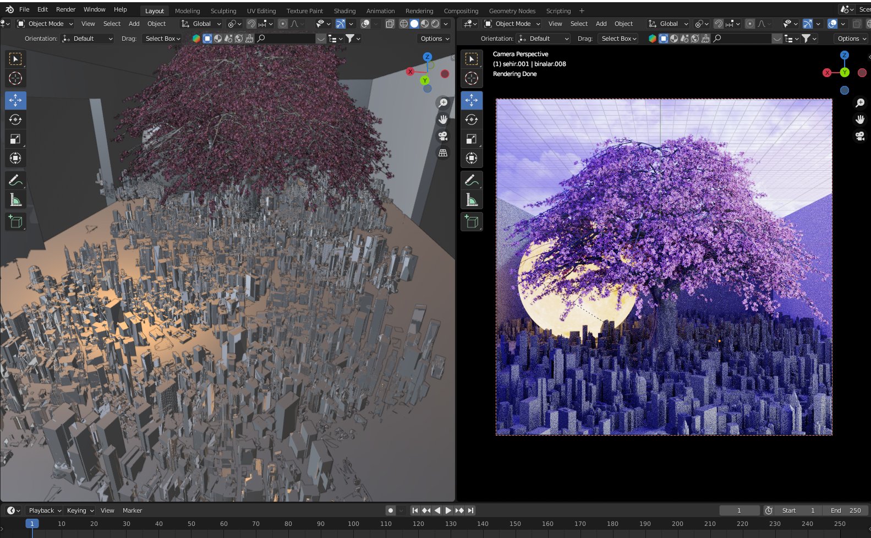Pick the Measure tool in right camera viewport toolbar
This screenshot has width=871, height=538.
click(x=472, y=199)
